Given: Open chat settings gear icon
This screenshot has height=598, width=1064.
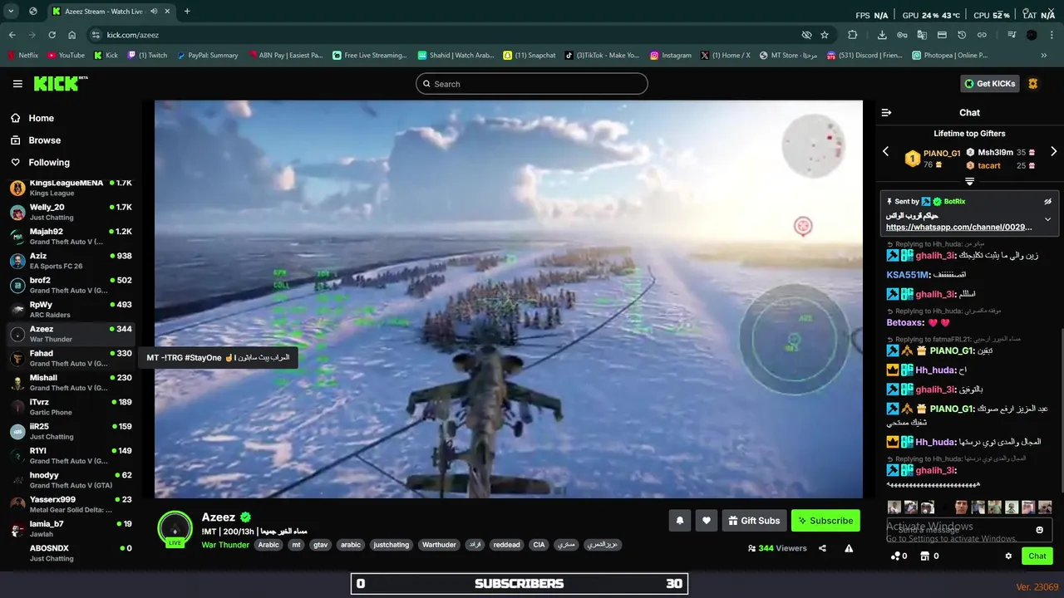Looking at the screenshot, I should coord(1008,556).
